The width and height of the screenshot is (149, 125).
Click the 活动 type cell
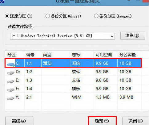tap(47, 63)
